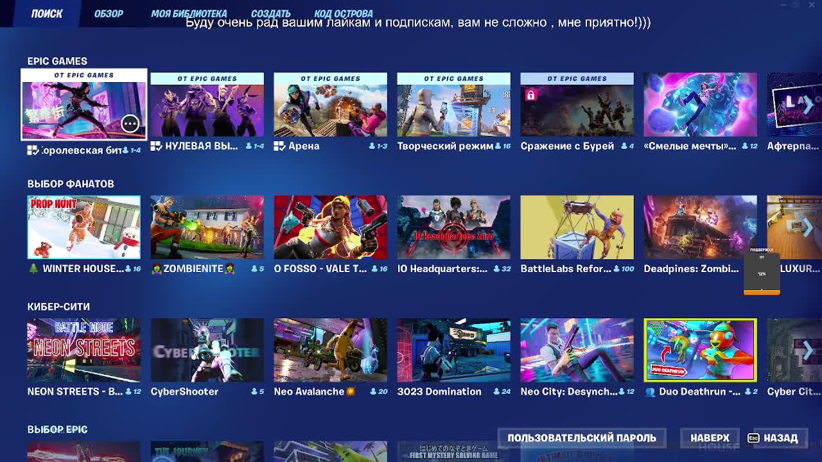Click lock icon on Сражение с Бурей
Image resolution: width=822 pixels, height=462 pixels.
(x=530, y=95)
